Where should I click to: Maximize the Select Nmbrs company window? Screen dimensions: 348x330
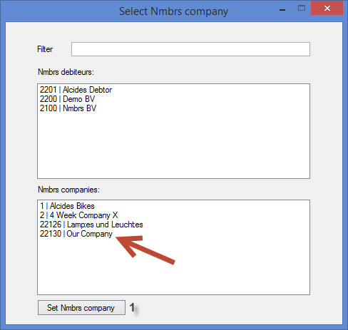[302, 9]
